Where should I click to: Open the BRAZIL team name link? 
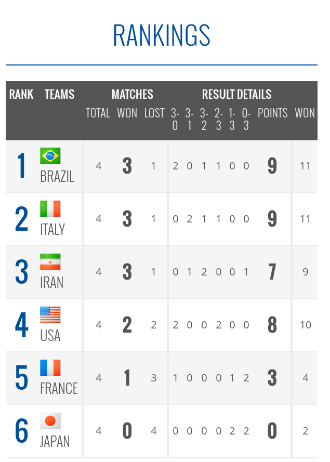[57, 177]
